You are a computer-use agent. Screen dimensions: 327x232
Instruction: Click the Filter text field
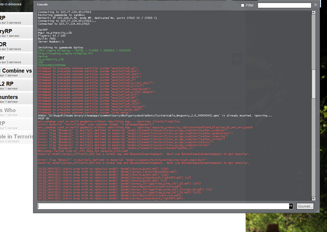point(284,5)
